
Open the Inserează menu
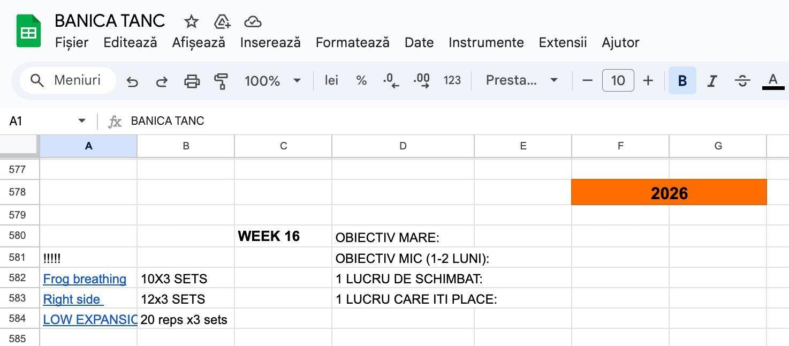(270, 42)
